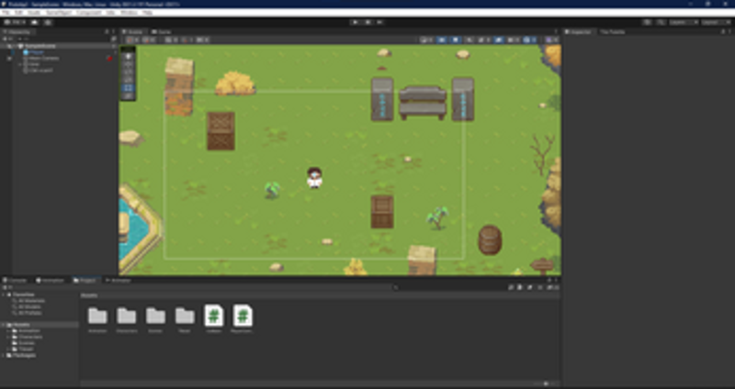
Task: Switch to the Game tab
Action: point(162,32)
